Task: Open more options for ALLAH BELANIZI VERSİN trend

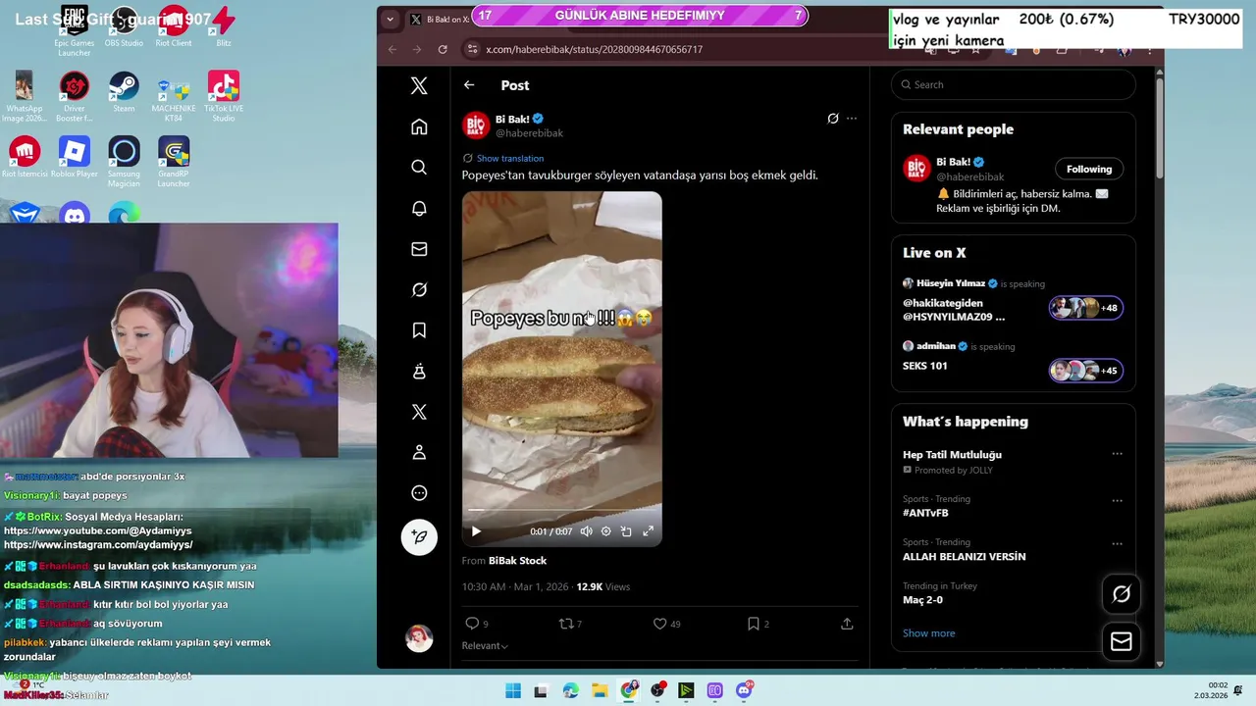Action: [1117, 543]
